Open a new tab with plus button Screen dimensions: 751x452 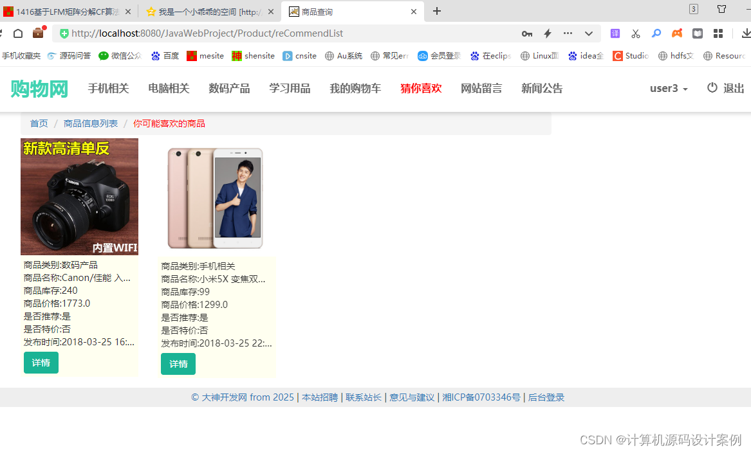[436, 11]
